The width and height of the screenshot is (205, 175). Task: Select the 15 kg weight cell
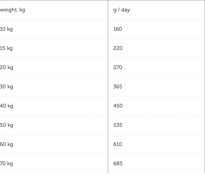[x=6, y=48]
